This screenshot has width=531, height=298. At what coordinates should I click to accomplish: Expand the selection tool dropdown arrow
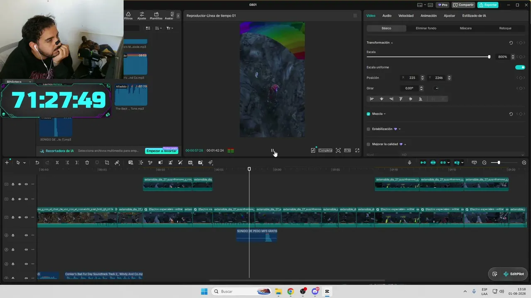(24, 163)
